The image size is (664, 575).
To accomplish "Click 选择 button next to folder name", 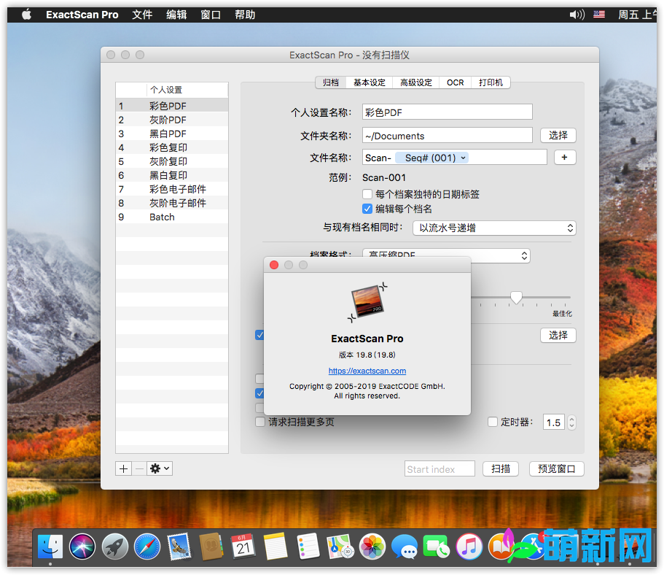I will tap(558, 135).
